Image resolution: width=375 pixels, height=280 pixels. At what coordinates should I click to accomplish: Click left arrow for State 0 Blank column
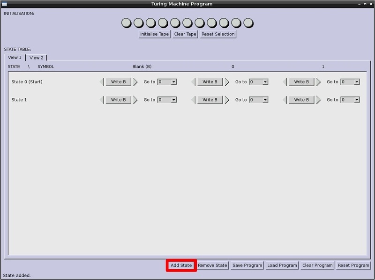tap(102, 82)
